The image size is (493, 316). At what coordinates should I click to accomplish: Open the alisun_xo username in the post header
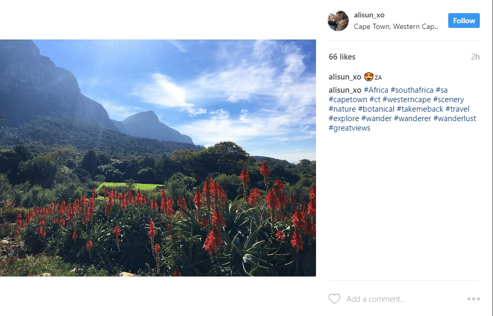pyautogui.click(x=369, y=15)
